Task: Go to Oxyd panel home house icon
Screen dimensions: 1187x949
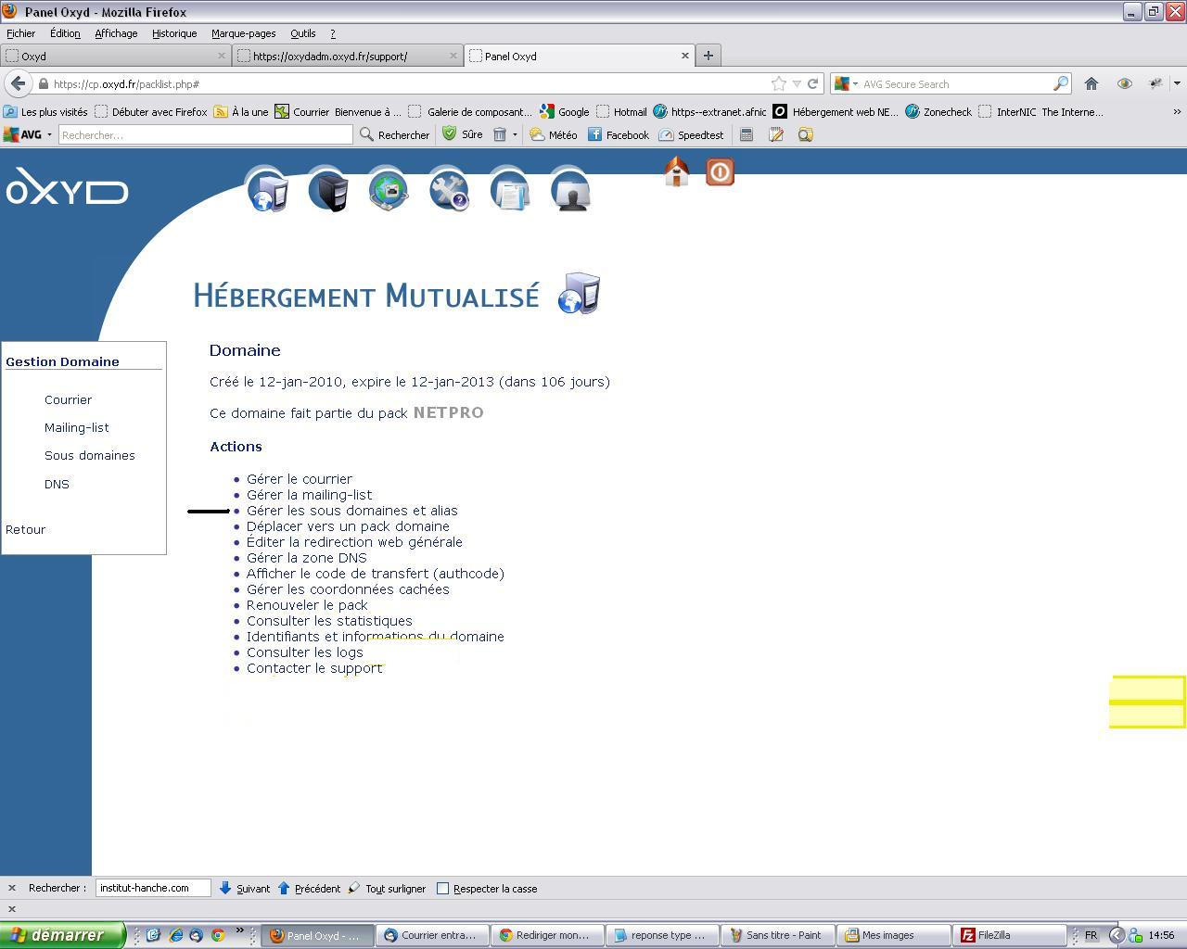Action: [x=676, y=171]
